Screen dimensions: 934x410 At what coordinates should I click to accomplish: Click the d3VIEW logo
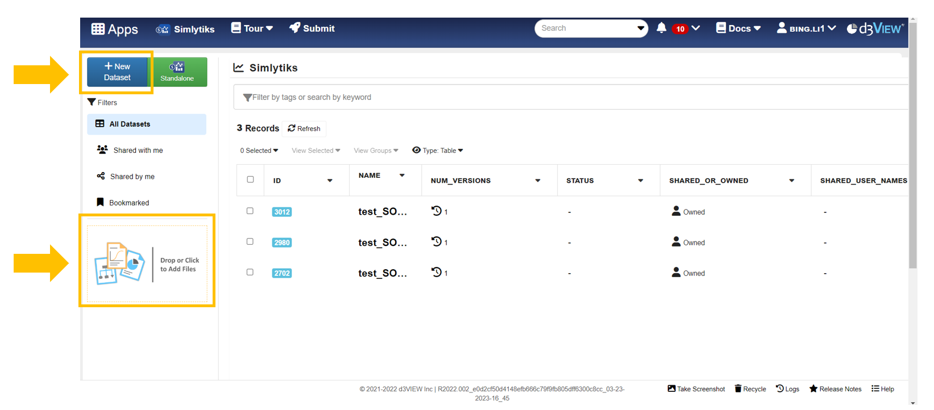pyautogui.click(x=875, y=28)
